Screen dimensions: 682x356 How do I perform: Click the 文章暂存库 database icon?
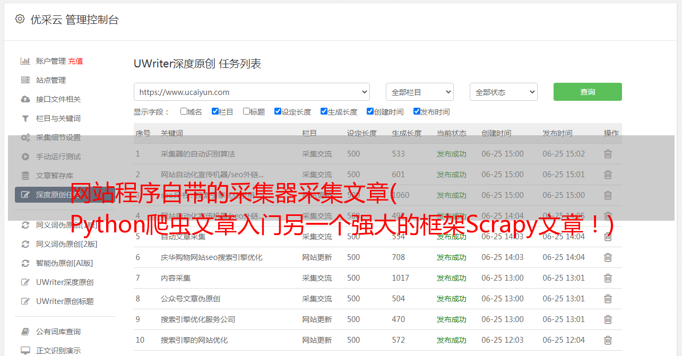25,176
